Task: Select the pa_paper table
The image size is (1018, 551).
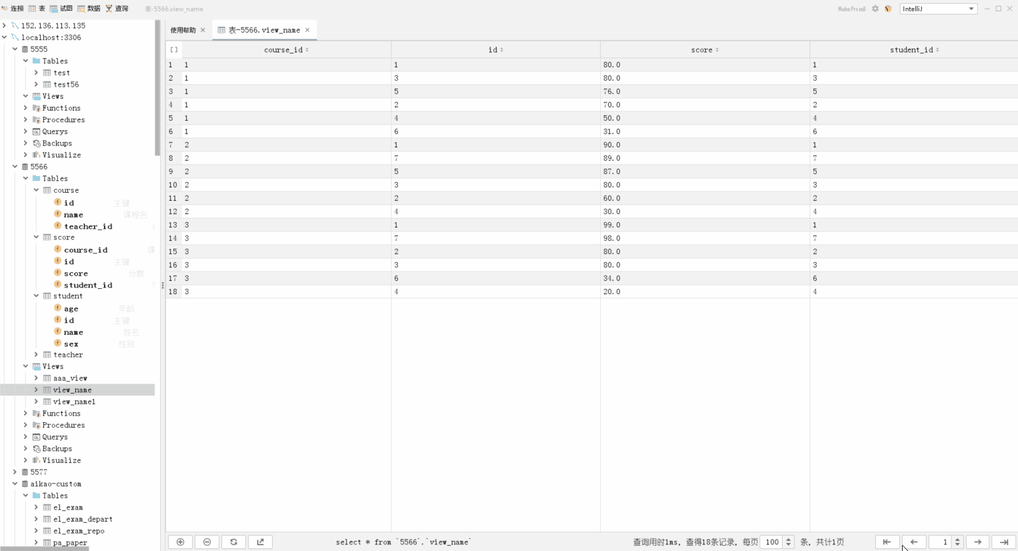Action: coord(70,542)
